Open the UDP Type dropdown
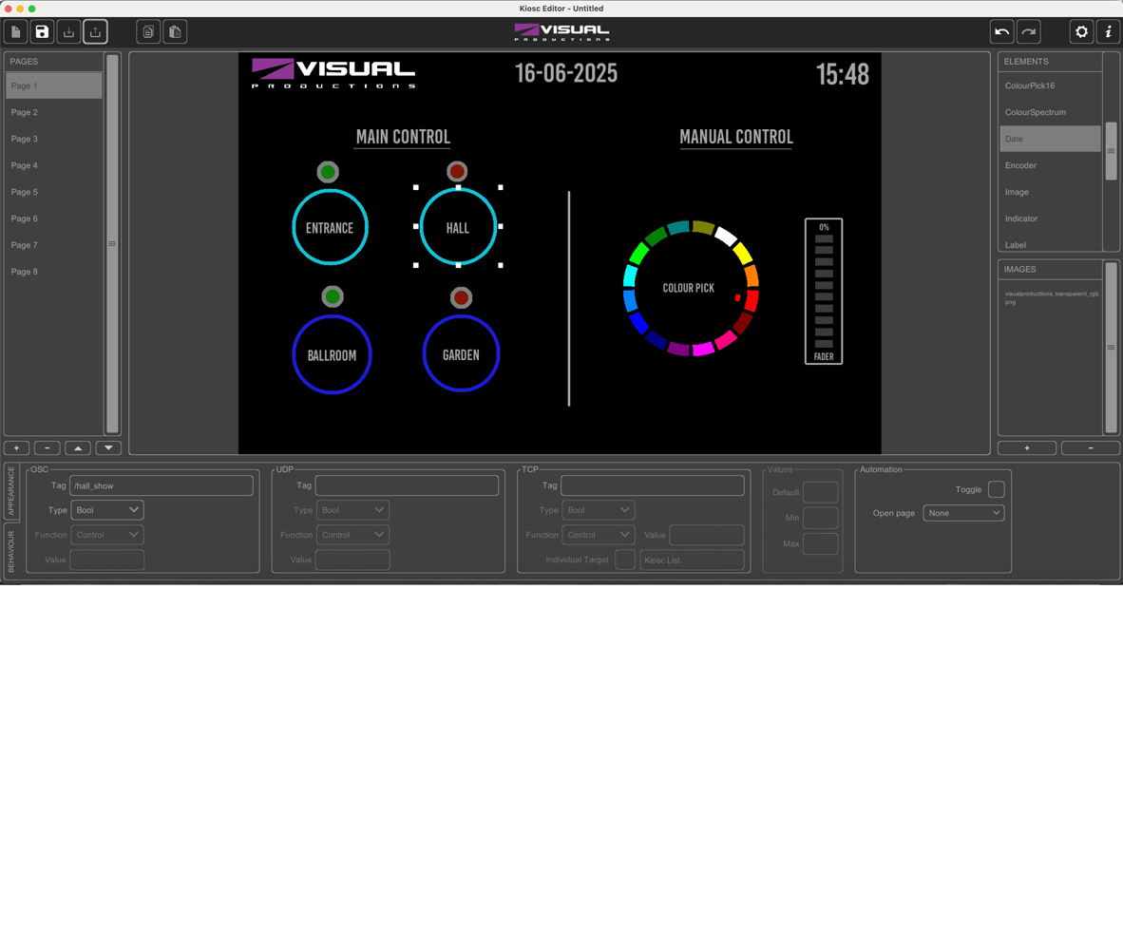The image size is (1123, 950). [352, 510]
